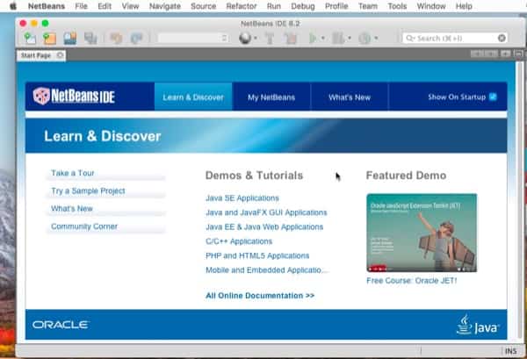Open the Tools menu
Viewport: 527px width, 359px height.
point(397,6)
